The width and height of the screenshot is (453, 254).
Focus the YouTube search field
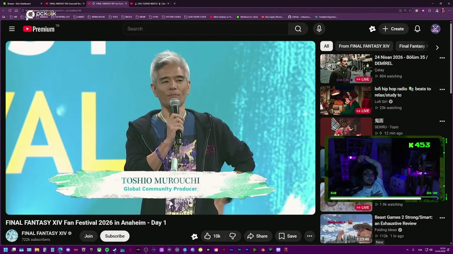[x=205, y=29]
